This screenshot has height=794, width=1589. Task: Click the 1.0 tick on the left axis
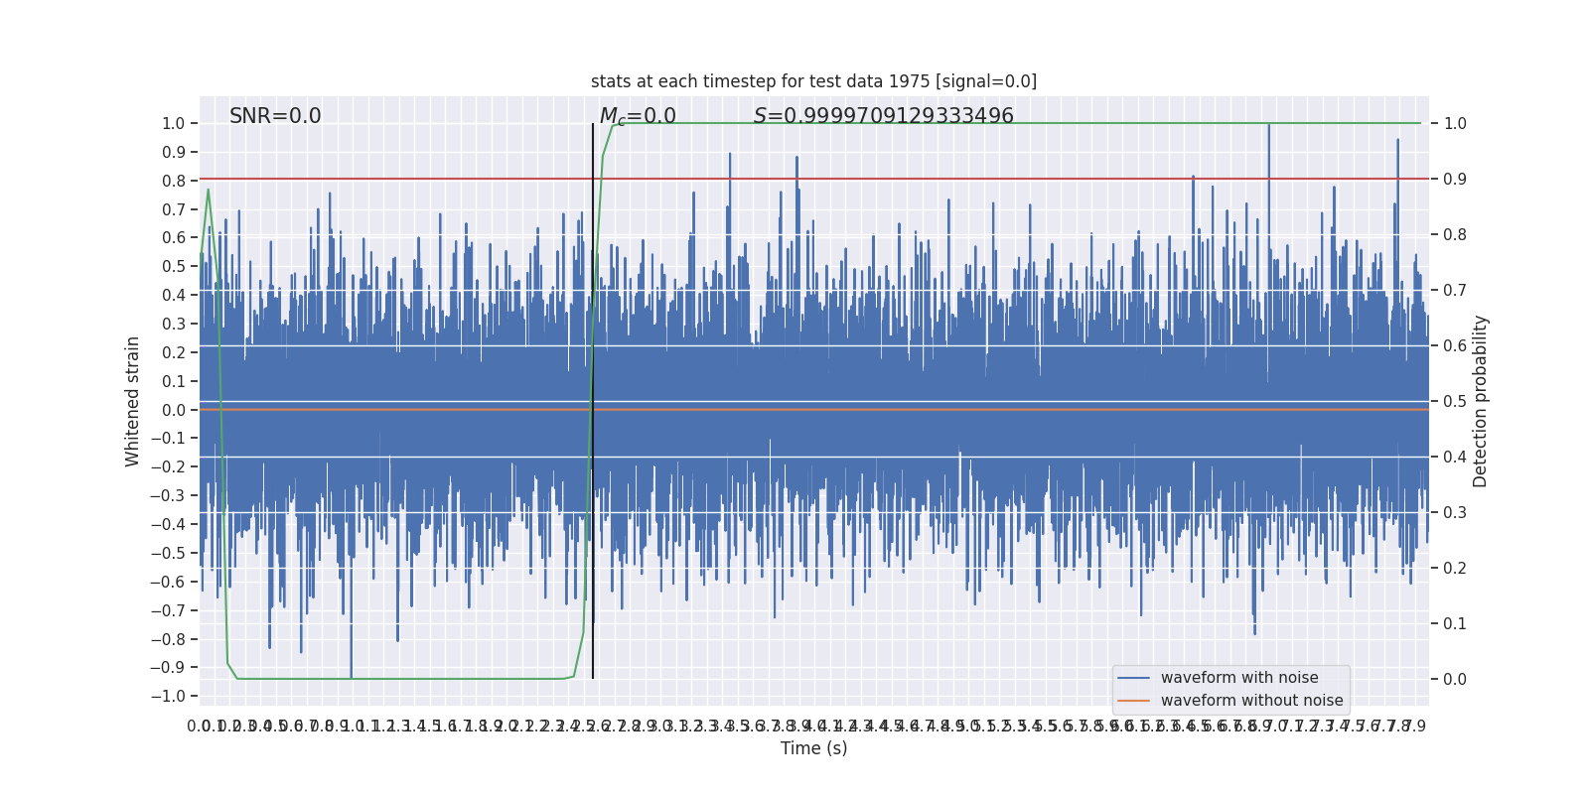coord(173,124)
